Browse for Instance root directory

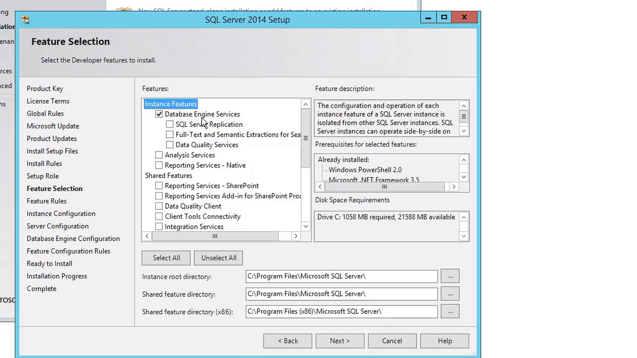click(450, 276)
